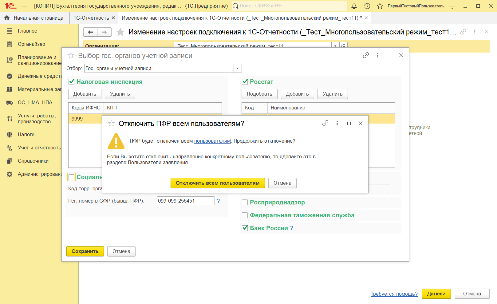Toggle Социальный фонд checkbox
Screen dimensions: 497x304
pyautogui.click(x=72, y=177)
